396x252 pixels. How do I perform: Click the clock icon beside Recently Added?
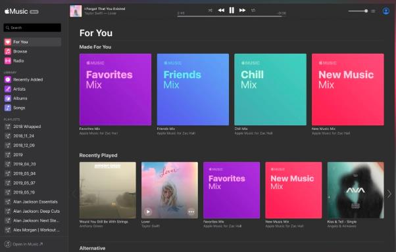click(x=8, y=79)
